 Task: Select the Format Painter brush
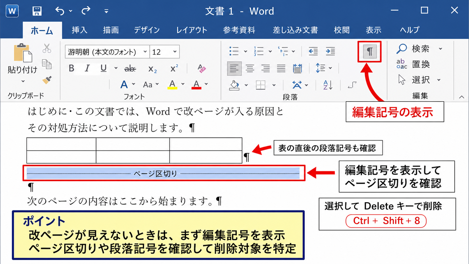pyautogui.click(x=47, y=80)
